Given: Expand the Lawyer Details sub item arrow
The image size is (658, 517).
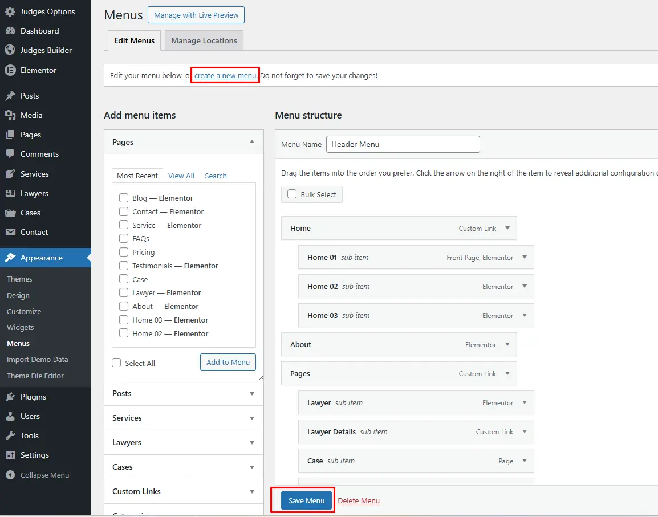Looking at the screenshot, I should point(525,431).
